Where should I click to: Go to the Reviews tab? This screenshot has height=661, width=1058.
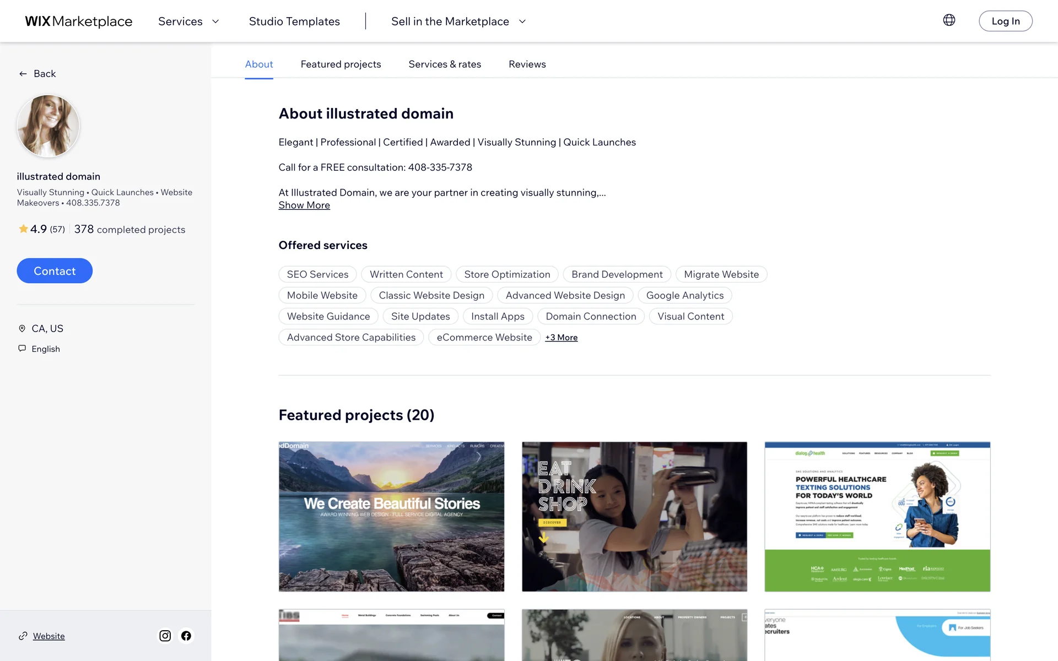(x=527, y=64)
